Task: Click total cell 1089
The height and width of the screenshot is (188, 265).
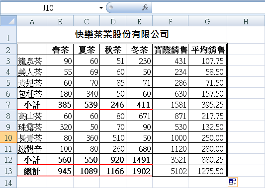Action: (x=87, y=171)
